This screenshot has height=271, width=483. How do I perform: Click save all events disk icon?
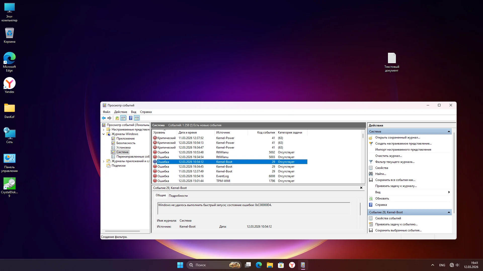tap(371, 180)
